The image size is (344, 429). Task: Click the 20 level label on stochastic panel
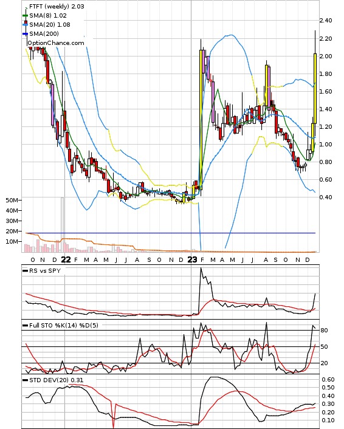point(324,363)
